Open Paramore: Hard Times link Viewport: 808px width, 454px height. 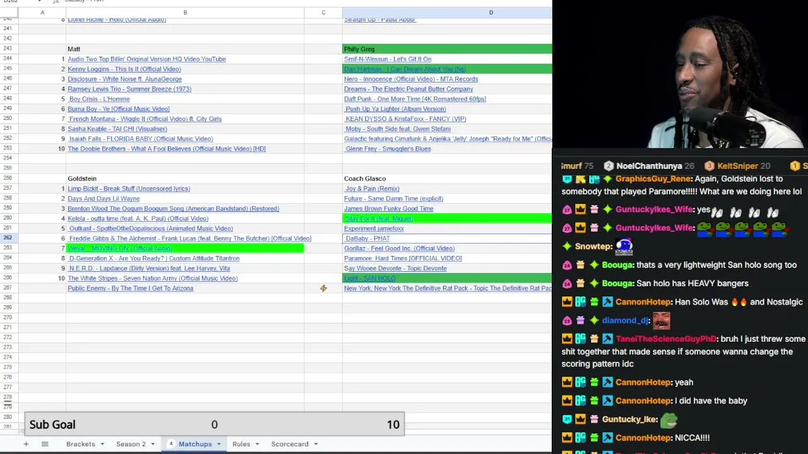point(403,259)
